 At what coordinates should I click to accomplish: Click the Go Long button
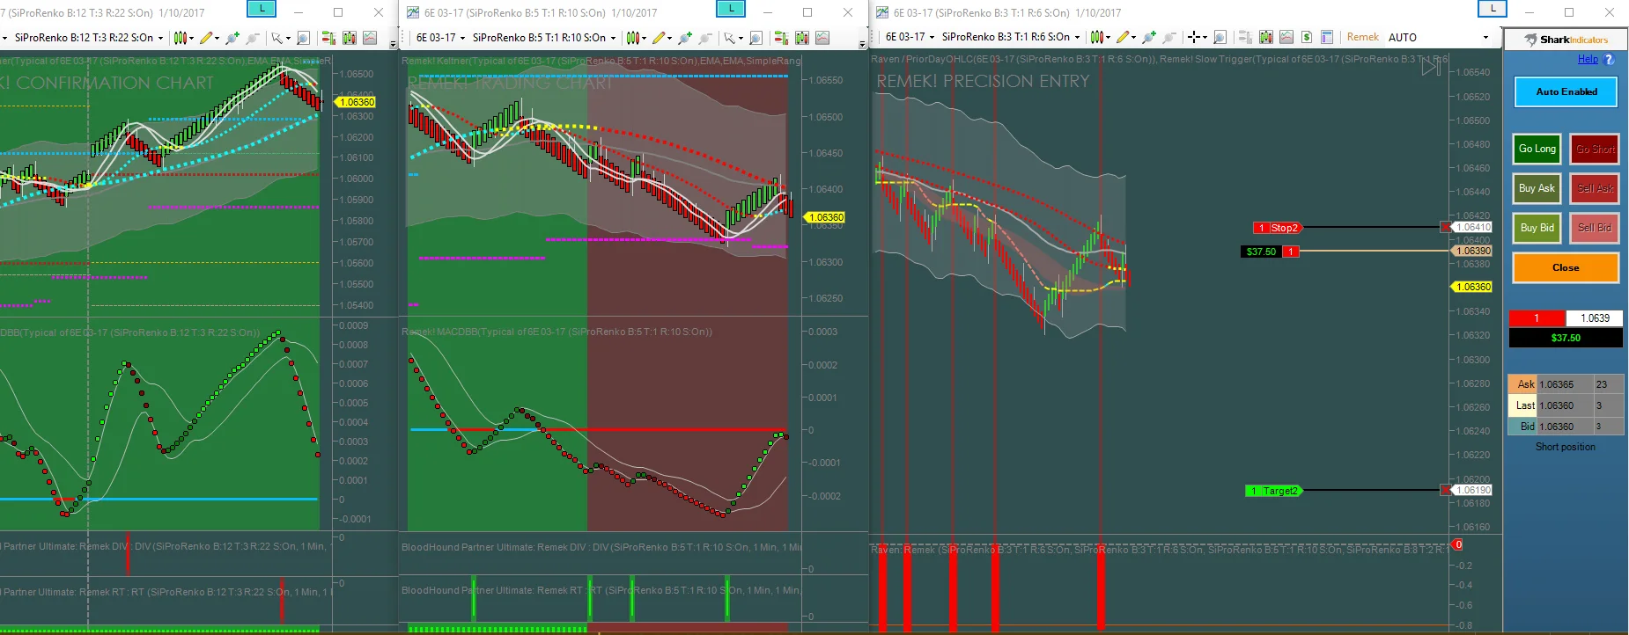click(1537, 149)
